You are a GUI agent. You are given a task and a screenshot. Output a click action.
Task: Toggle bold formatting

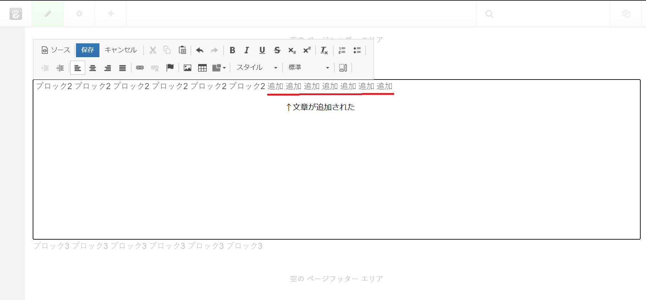tap(232, 50)
